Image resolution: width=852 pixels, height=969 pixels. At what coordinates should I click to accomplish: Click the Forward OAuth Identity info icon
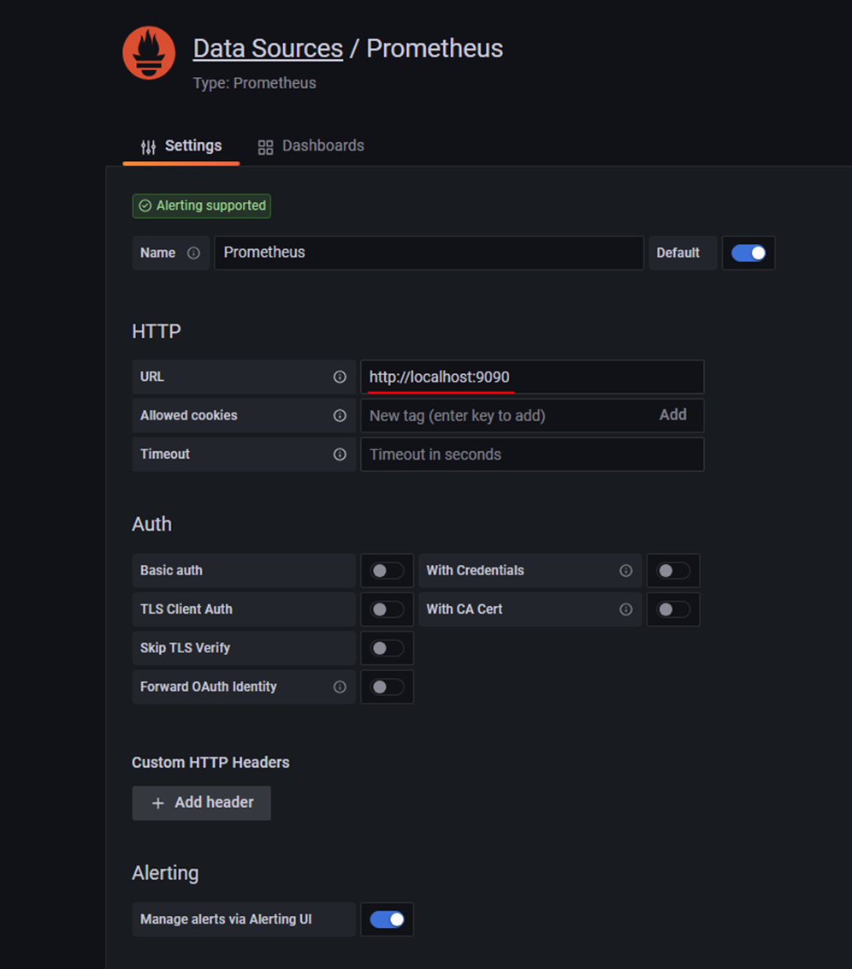pyautogui.click(x=340, y=687)
